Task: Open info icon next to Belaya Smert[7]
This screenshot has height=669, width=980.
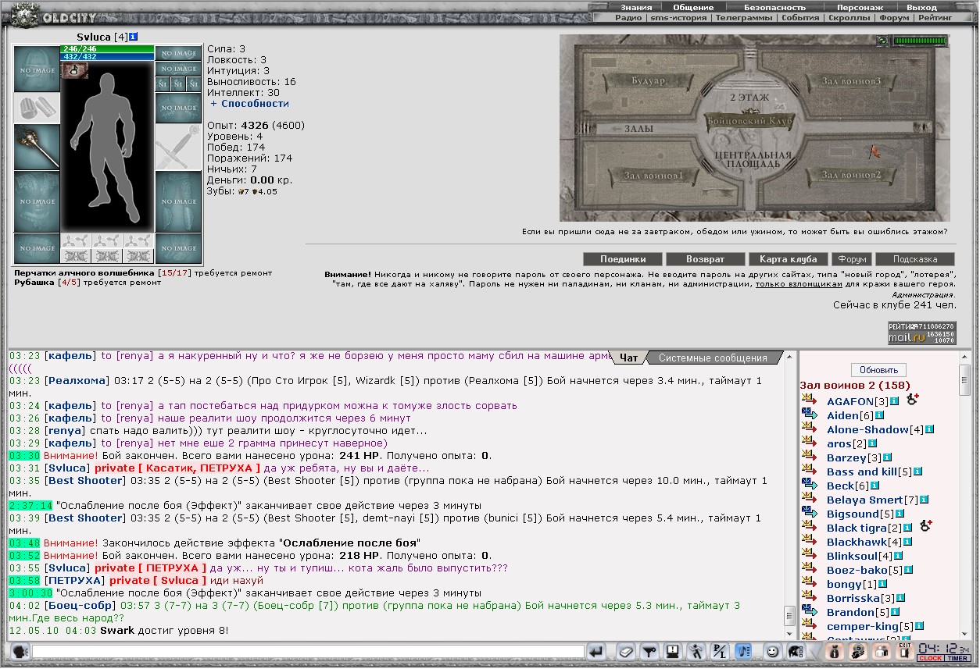Action: (x=925, y=500)
